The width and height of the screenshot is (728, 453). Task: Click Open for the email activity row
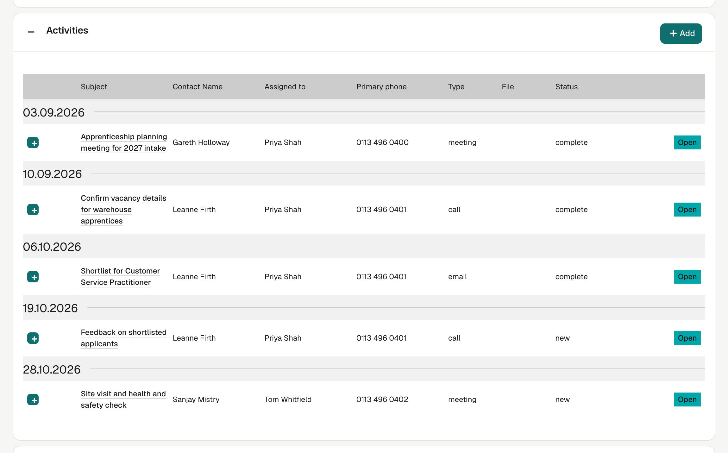tap(687, 277)
